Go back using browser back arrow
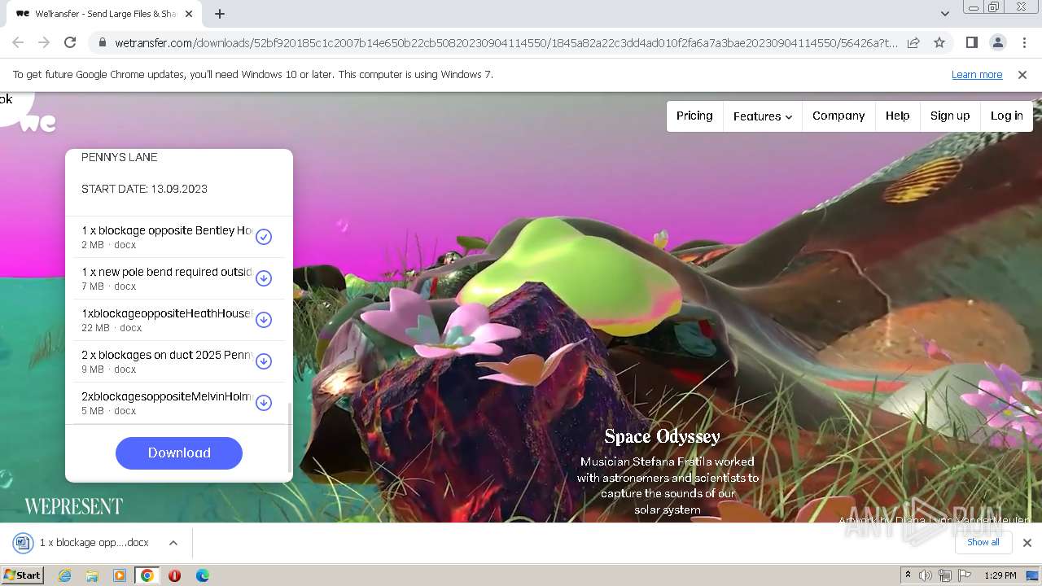The image size is (1042, 586). 18,42
